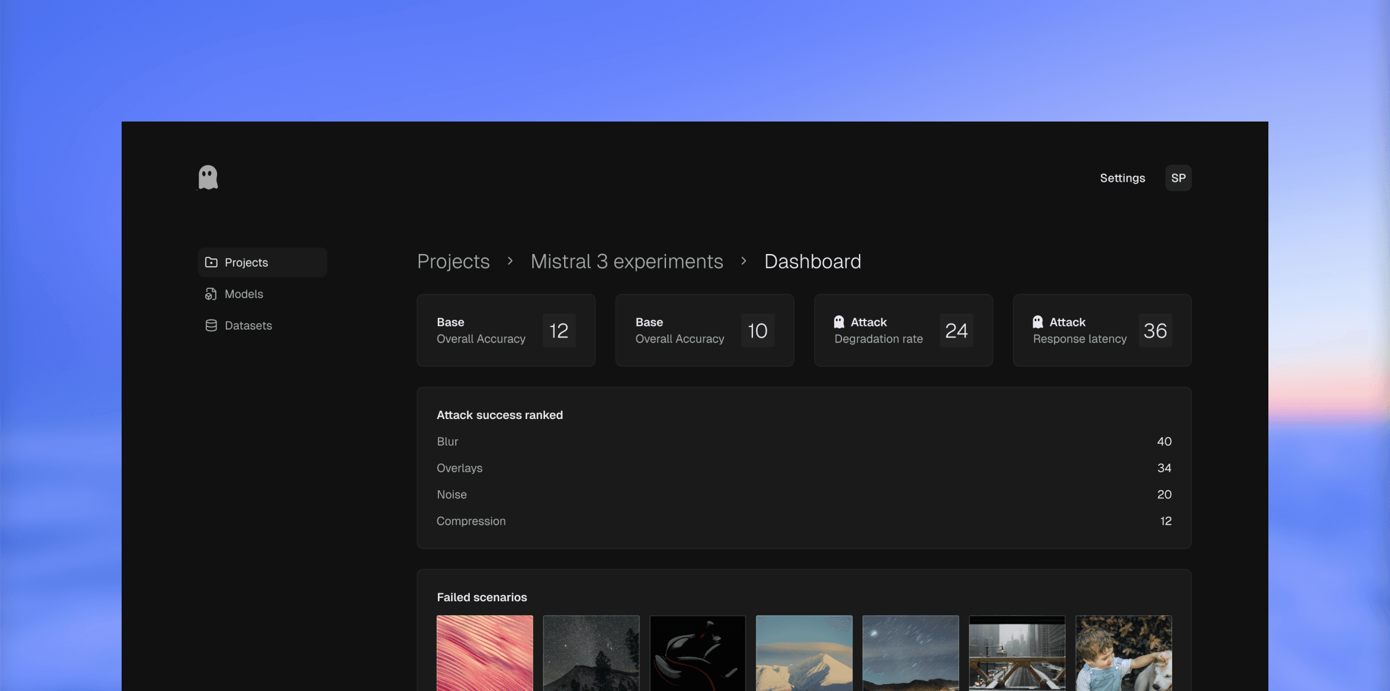Select Projects in the sidebar

tap(247, 262)
